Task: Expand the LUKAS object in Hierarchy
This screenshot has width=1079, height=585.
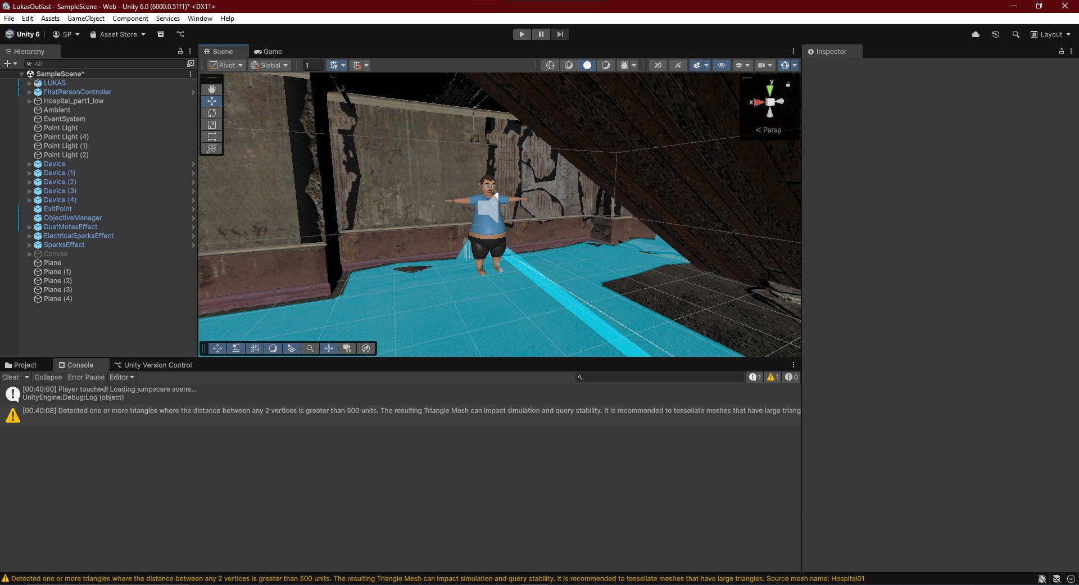Action: 29,83
